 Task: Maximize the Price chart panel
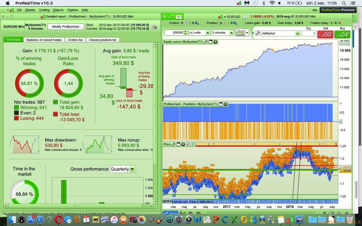(x=178, y=144)
